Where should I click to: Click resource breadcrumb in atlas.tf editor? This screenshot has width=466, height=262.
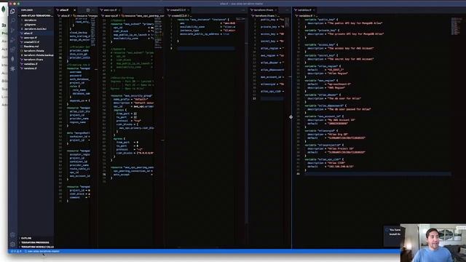pyautogui.click(x=85, y=16)
